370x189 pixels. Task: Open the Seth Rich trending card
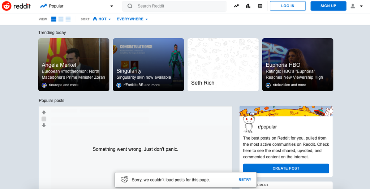[x=223, y=65]
